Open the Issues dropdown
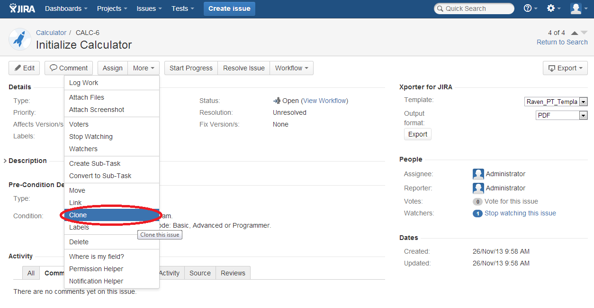The width and height of the screenshot is (594, 308). pyautogui.click(x=149, y=9)
